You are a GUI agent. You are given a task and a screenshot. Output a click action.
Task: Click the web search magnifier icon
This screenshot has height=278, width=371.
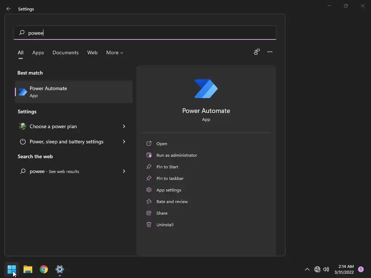23,171
